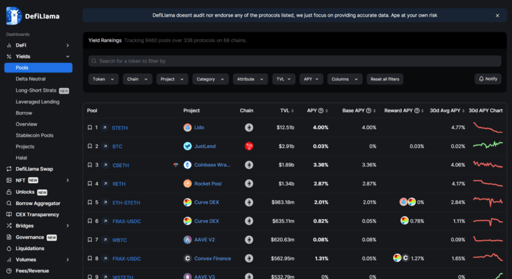Click the DefiLlama logo
The image size is (512, 279).
coord(32,16)
